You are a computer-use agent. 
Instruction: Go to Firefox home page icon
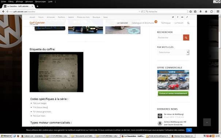(x=206, y=12)
